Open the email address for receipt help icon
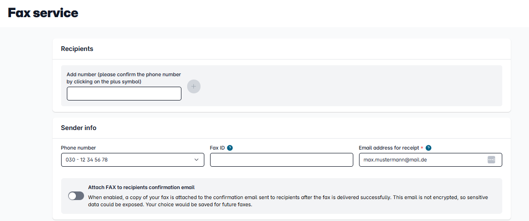The image size is (529, 221). 429,148
